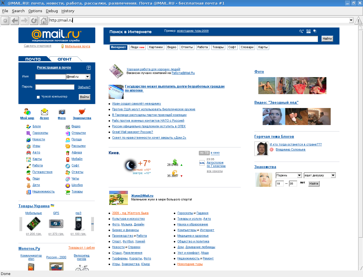Viewport: 363px width, 277px height.
Task: Click the main search input field
Action: 214,39
